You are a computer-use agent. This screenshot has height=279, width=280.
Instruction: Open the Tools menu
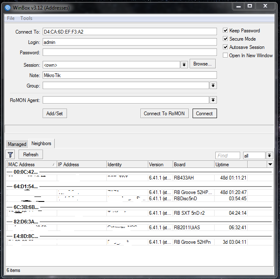(x=27, y=18)
